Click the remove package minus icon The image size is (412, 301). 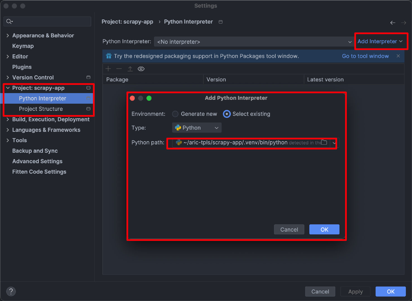(119, 69)
